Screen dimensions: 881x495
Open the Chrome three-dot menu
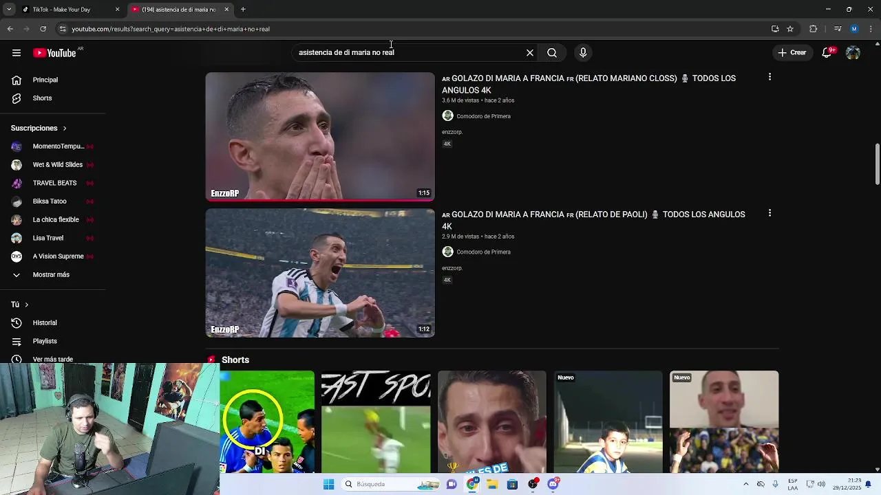pos(871,29)
